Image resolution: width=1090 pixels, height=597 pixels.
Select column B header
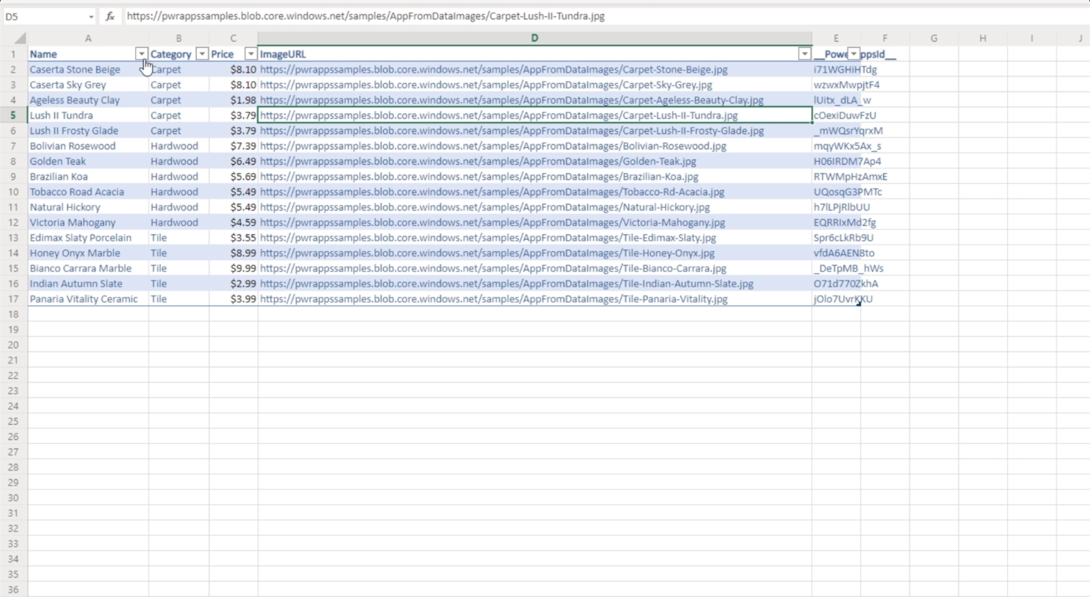[x=179, y=38]
